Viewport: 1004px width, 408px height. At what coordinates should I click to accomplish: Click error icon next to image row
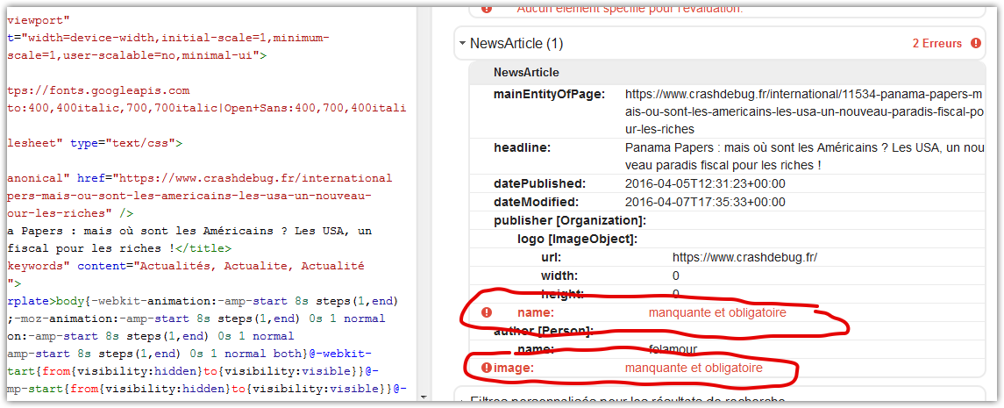(x=487, y=369)
